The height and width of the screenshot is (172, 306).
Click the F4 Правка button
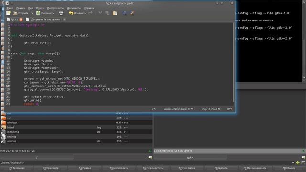85,168
